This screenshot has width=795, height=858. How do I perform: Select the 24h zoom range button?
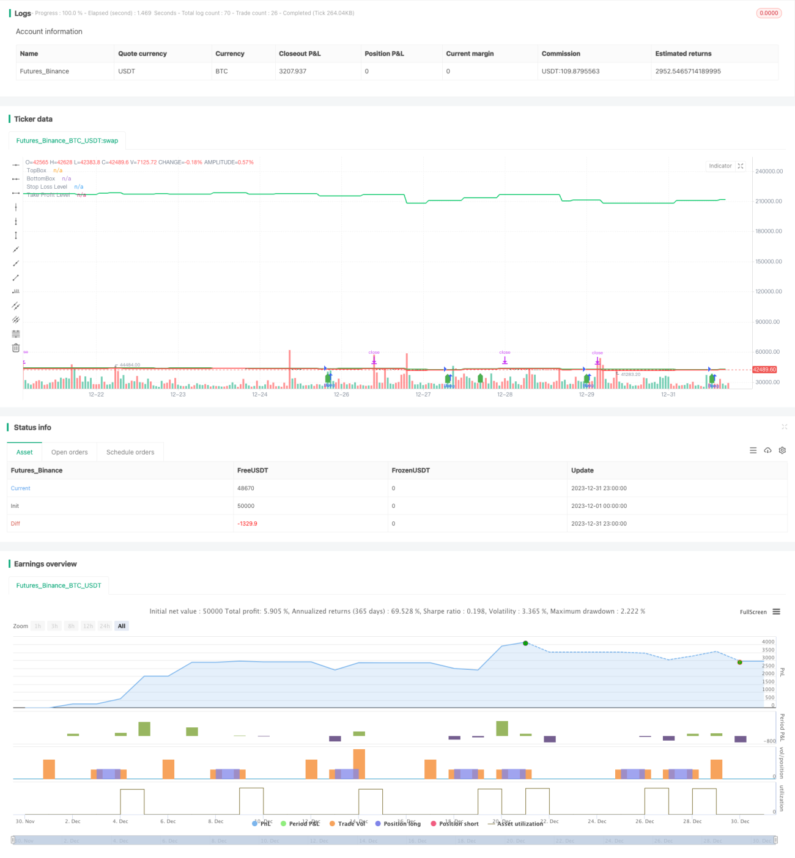pyautogui.click(x=105, y=626)
